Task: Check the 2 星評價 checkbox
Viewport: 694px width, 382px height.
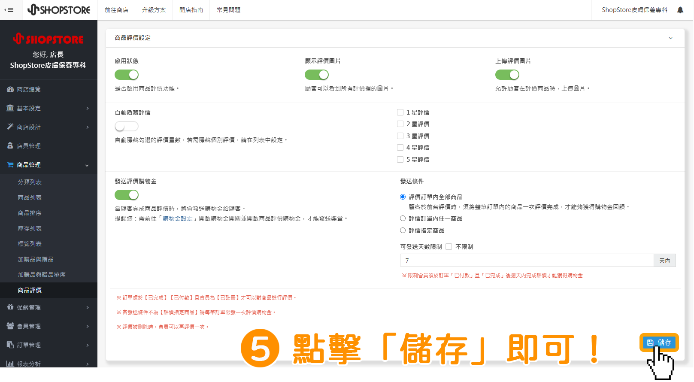Action: 400,124
